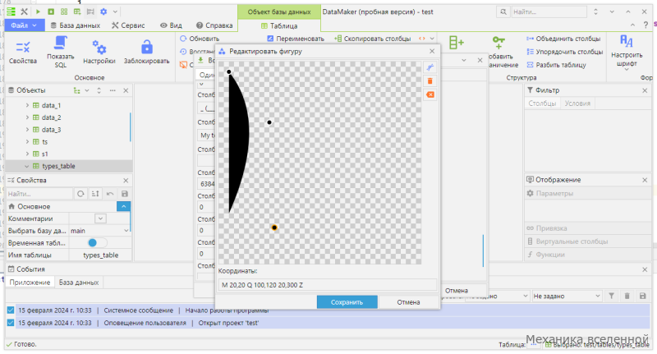
Task: Click the Найти search field in title bar
Action: [x=549, y=11]
